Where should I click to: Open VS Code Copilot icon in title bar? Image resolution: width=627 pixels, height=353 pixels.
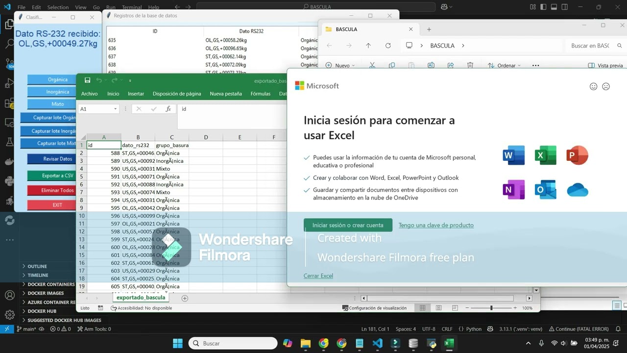(444, 7)
